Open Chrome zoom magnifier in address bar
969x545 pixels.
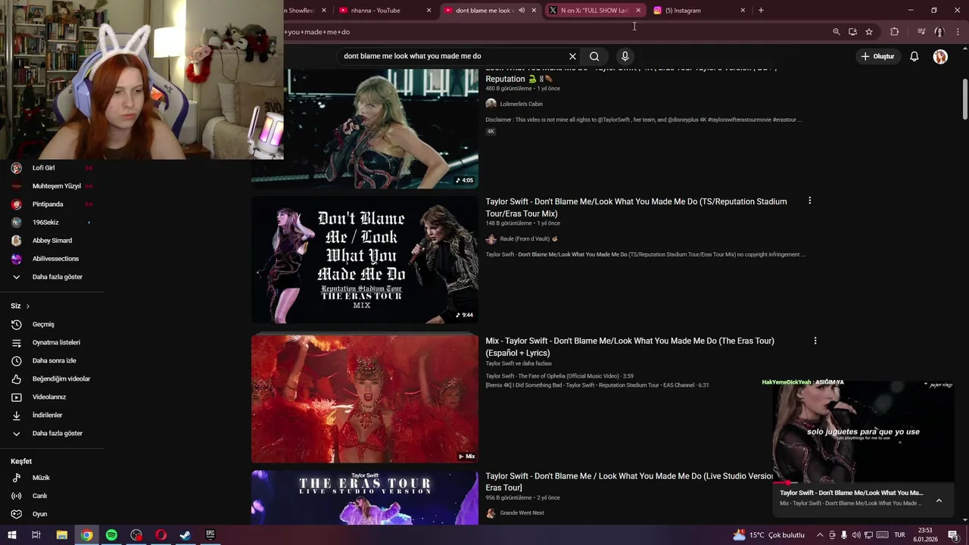coord(837,32)
